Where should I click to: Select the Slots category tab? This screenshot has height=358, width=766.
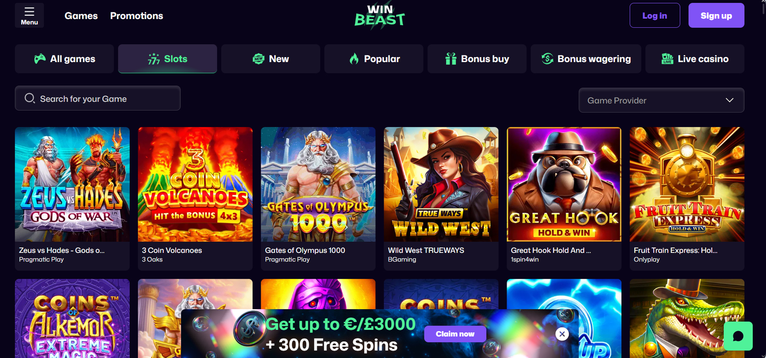point(167,59)
